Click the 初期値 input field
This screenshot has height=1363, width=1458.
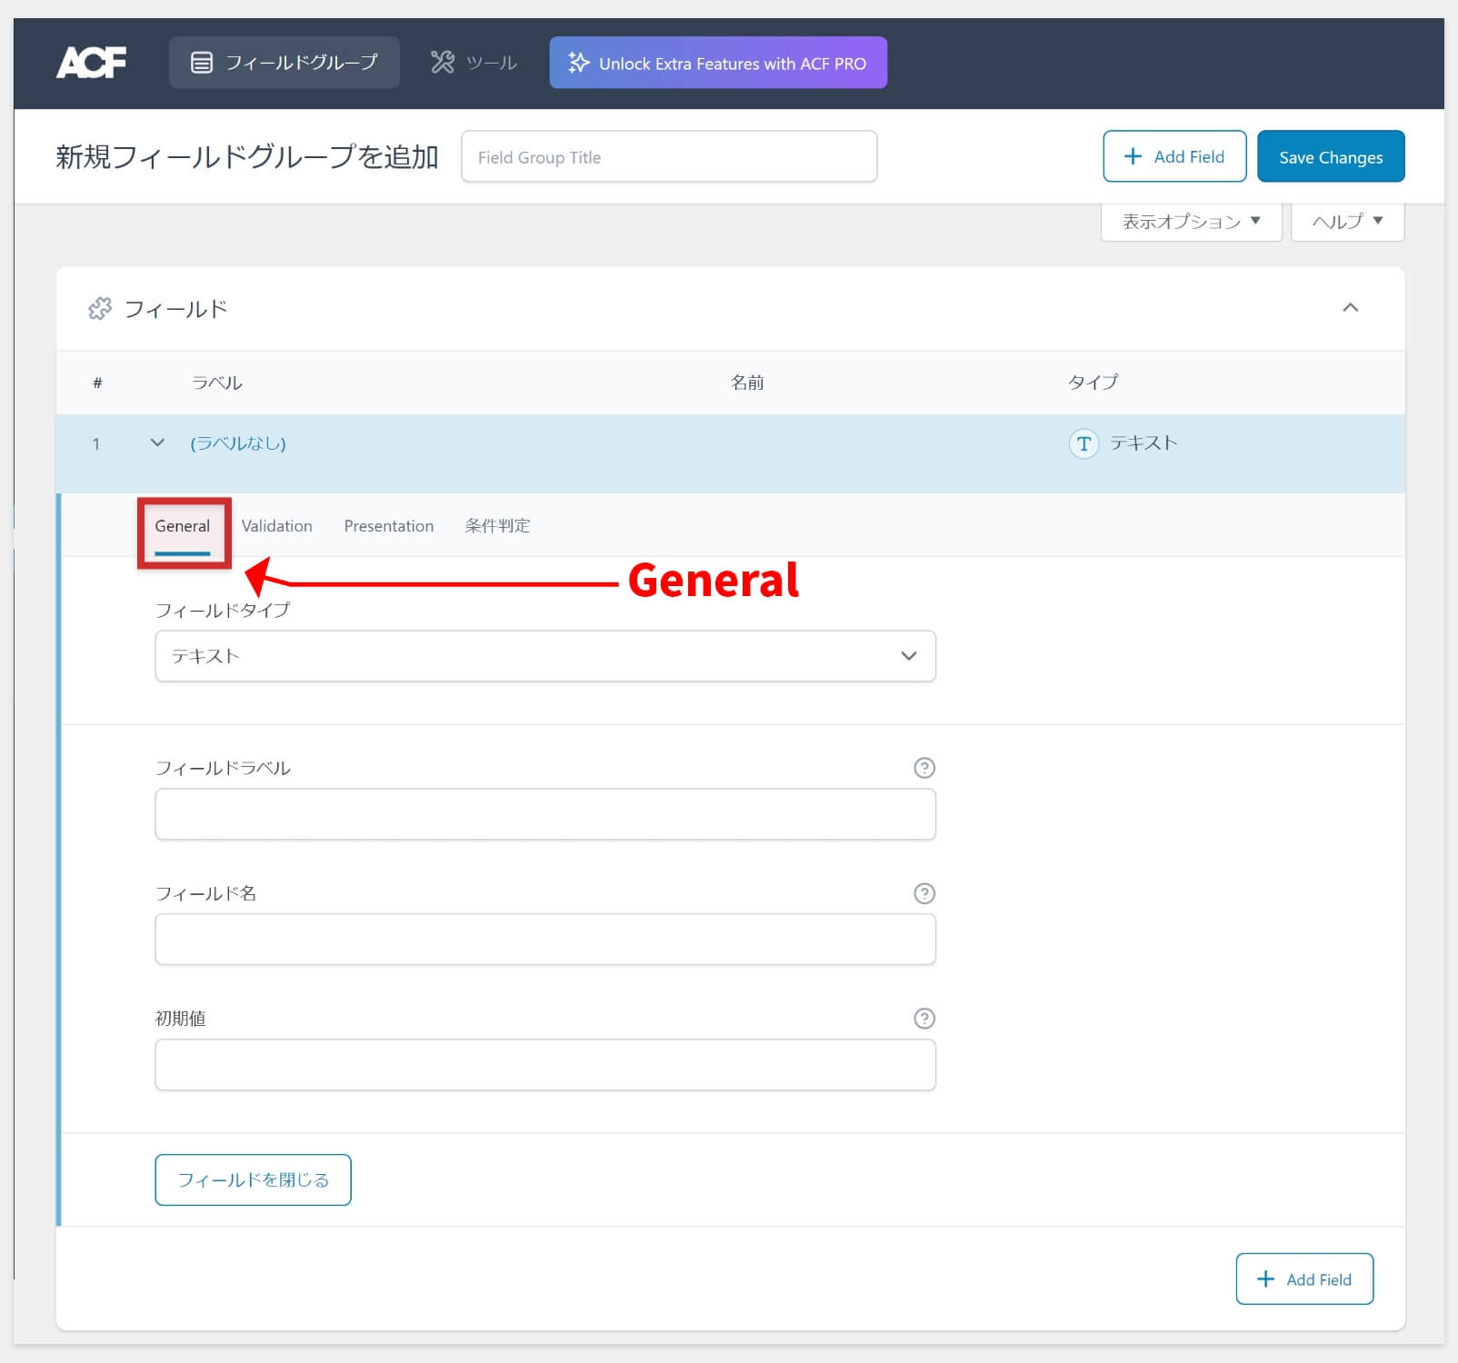tap(545, 1065)
